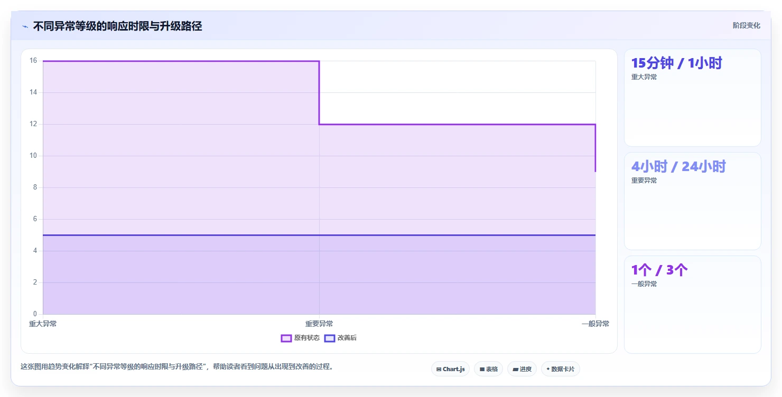The width and height of the screenshot is (782, 397).
Task: Open the 15分钟 / 1小时 card
Action: point(692,98)
